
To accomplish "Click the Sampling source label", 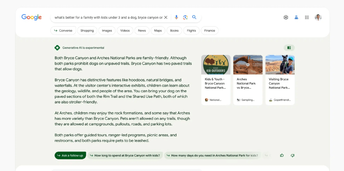I will point(246,100).
